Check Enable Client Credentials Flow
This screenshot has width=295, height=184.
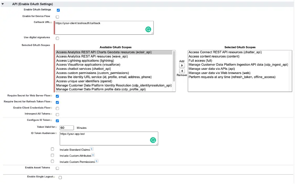point(57,108)
